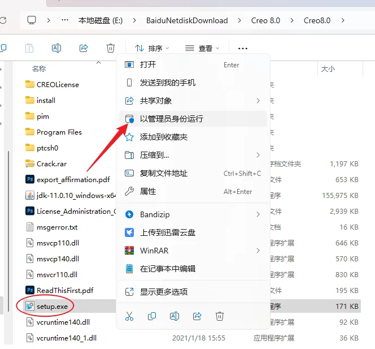Expand the Bandizip submenu arrow
This screenshot has height=349, width=375.
[258, 214]
